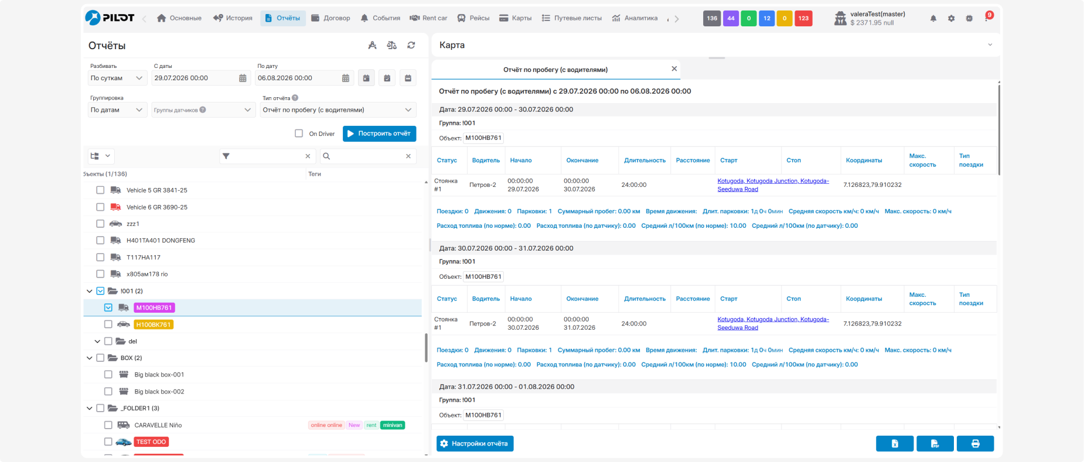The width and height of the screenshot is (1084, 462).
Task: Click the calendar-minus quick date button
Action: point(408,78)
